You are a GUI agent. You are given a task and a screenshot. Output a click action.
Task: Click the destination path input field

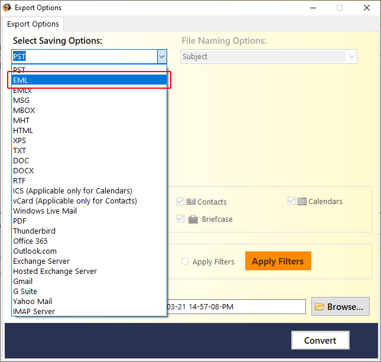click(x=236, y=307)
